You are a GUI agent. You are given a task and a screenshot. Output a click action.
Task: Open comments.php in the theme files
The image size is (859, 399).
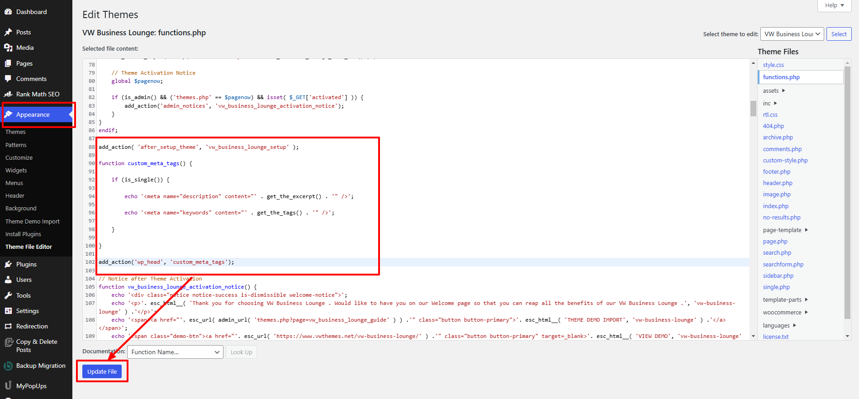[782, 149]
